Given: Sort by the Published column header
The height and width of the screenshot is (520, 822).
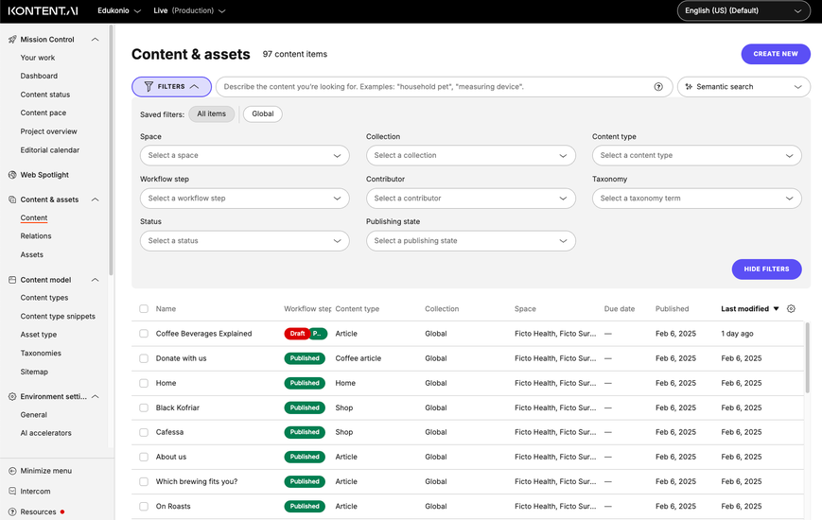Looking at the screenshot, I should coord(672,309).
